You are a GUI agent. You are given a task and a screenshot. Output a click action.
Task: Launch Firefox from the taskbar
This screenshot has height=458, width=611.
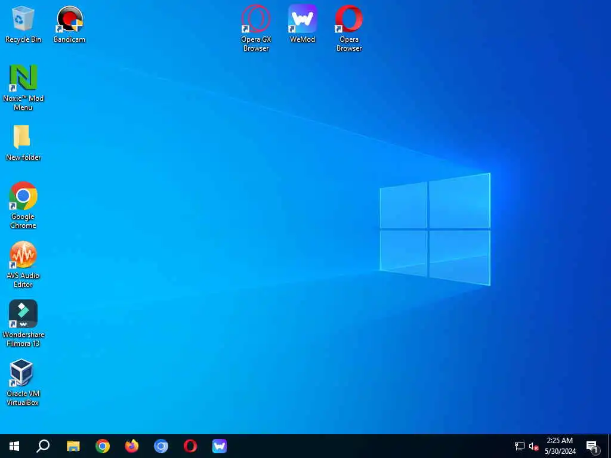(x=132, y=446)
